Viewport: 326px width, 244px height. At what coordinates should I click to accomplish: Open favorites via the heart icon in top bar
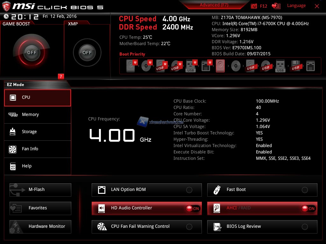point(276,6)
